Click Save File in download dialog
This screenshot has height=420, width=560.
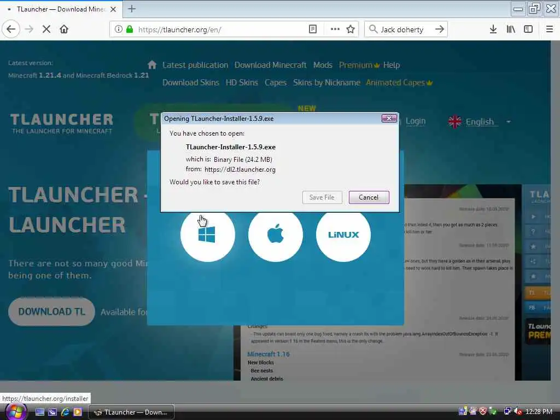[x=322, y=197]
